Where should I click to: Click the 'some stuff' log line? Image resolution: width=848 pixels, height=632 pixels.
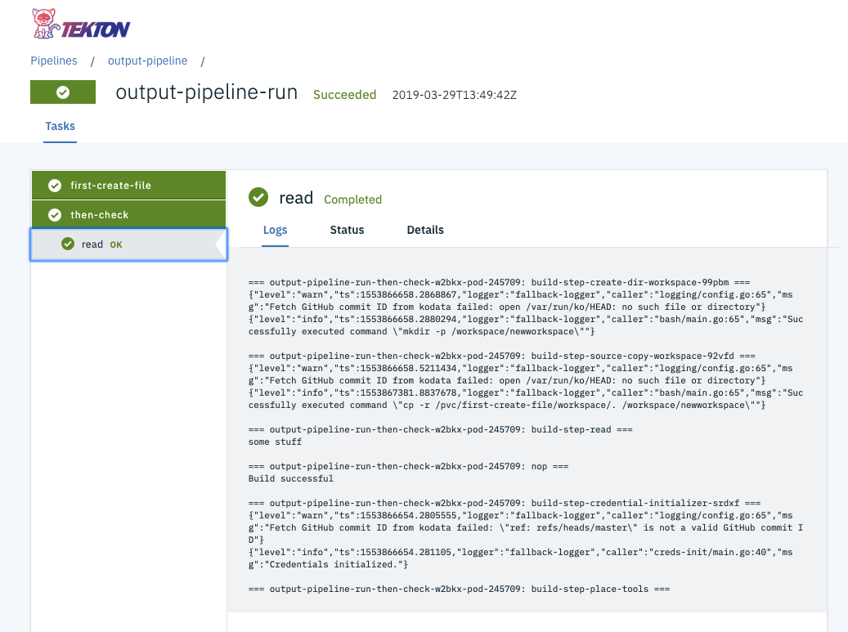click(x=276, y=442)
